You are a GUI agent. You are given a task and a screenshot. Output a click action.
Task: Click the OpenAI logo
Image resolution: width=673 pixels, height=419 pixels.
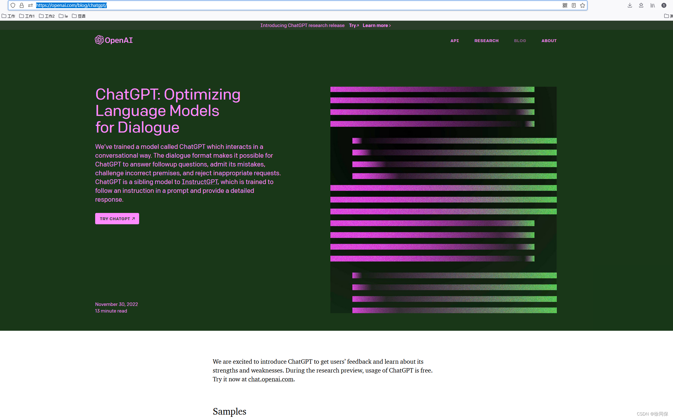tap(114, 40)
